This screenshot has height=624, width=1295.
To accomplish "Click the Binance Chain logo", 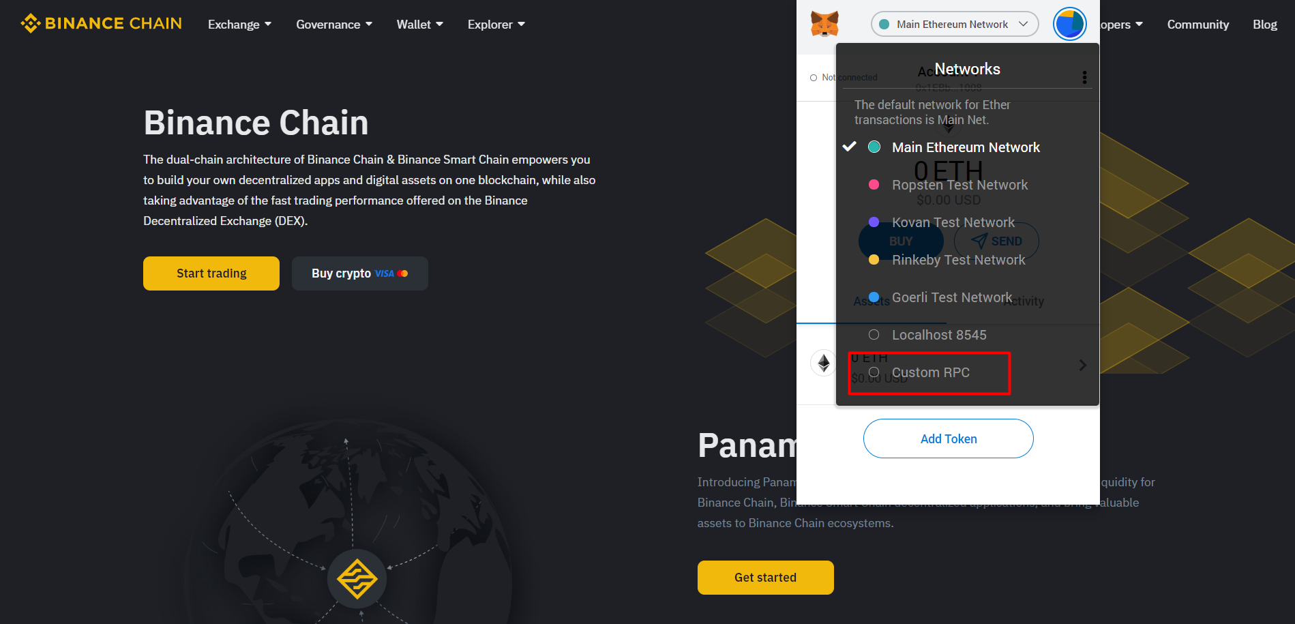I will [101, 23].
